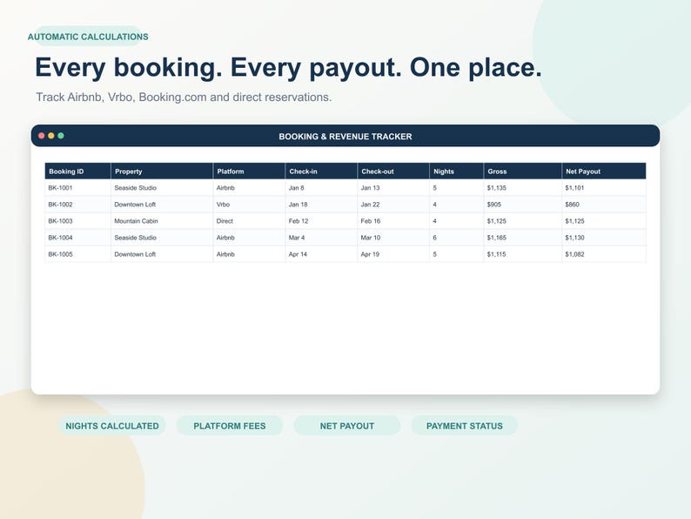Screen dimensions: 691x519
Task: Select booking cell BK-1004
Action: tap(78, 238)
